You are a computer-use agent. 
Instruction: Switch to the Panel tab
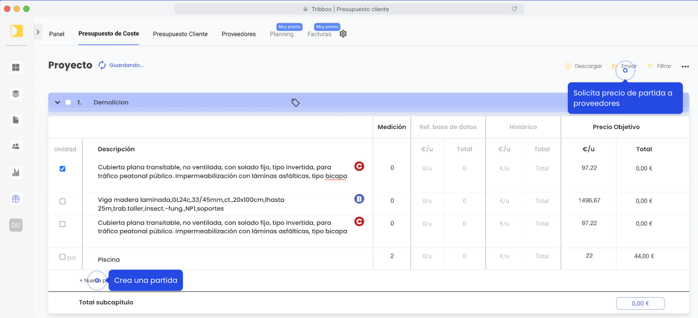click(57, 34)
